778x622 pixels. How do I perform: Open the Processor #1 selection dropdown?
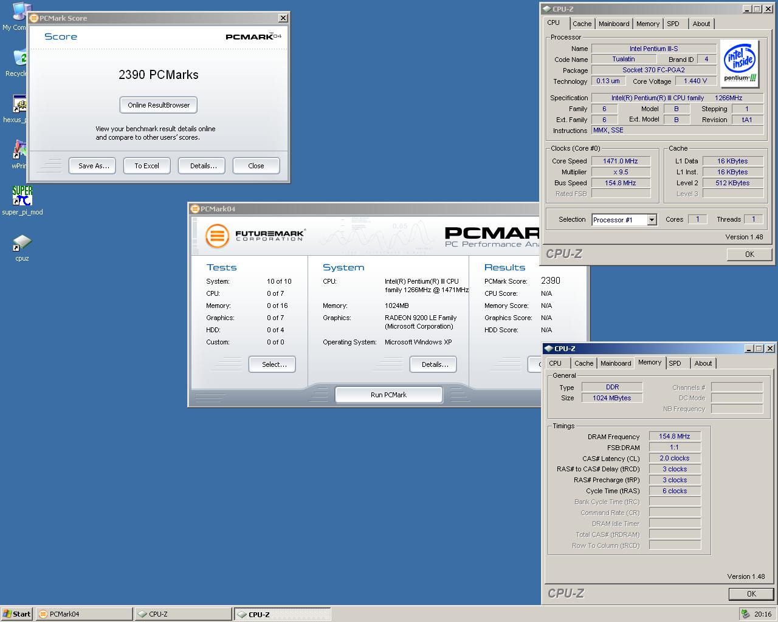pyautogui.click(x=652, y=220)
